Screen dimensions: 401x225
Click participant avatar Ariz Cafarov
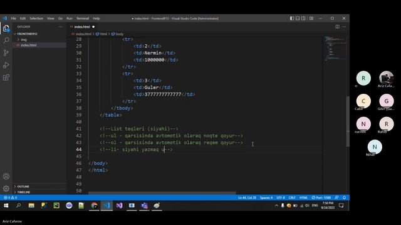tap(386, 78)
